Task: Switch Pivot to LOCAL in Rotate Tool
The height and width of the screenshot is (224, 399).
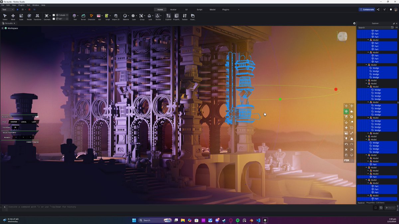Action: [x=24, y=122]
